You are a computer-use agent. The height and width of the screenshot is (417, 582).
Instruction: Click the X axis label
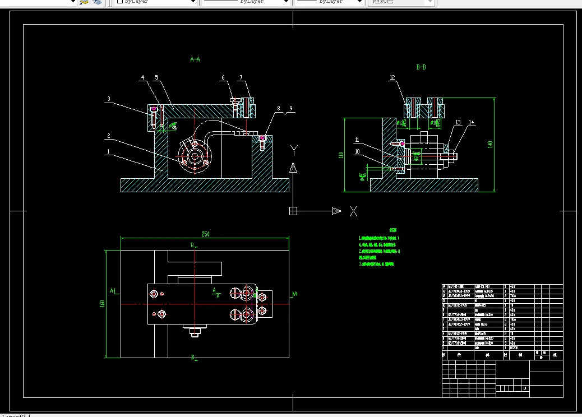[353, 211]
